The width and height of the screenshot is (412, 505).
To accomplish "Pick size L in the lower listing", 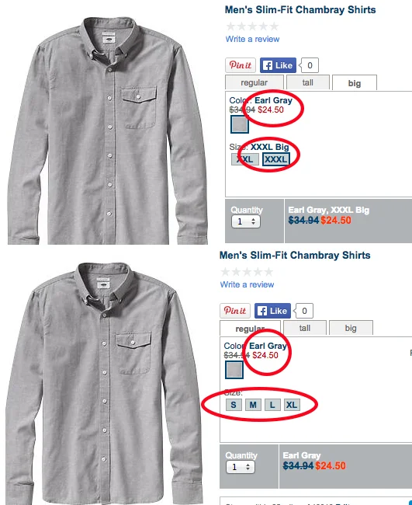I will tap(272, 405).
